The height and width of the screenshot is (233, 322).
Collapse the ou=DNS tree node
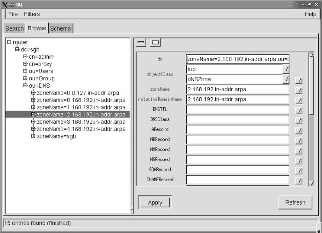coord(25,85)
